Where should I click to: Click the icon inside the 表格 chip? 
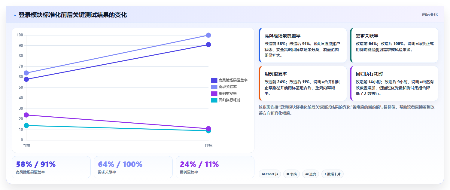pyautogui.click(x=288, y=174)
